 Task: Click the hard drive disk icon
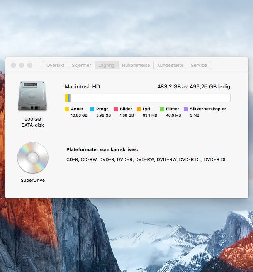click(x=33, y=96)
